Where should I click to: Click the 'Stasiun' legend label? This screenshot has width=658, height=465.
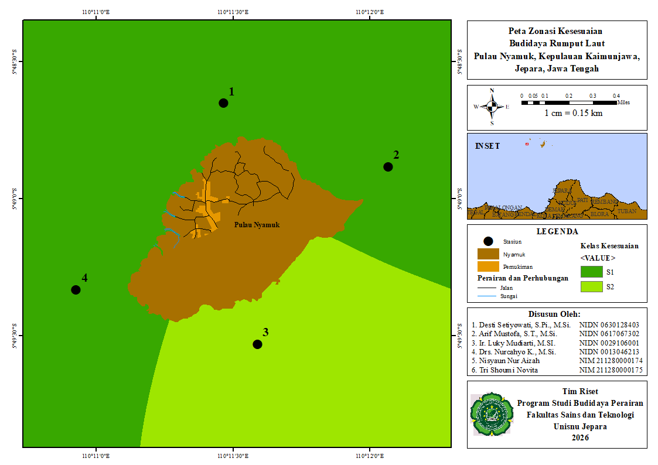click(512, 241)
